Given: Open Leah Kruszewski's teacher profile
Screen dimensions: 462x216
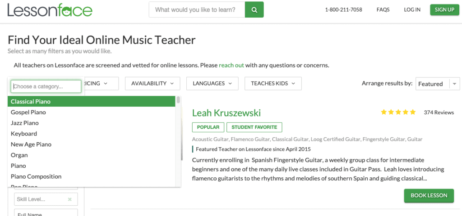Looking at the screenshot, I should [x=226, y=112].
